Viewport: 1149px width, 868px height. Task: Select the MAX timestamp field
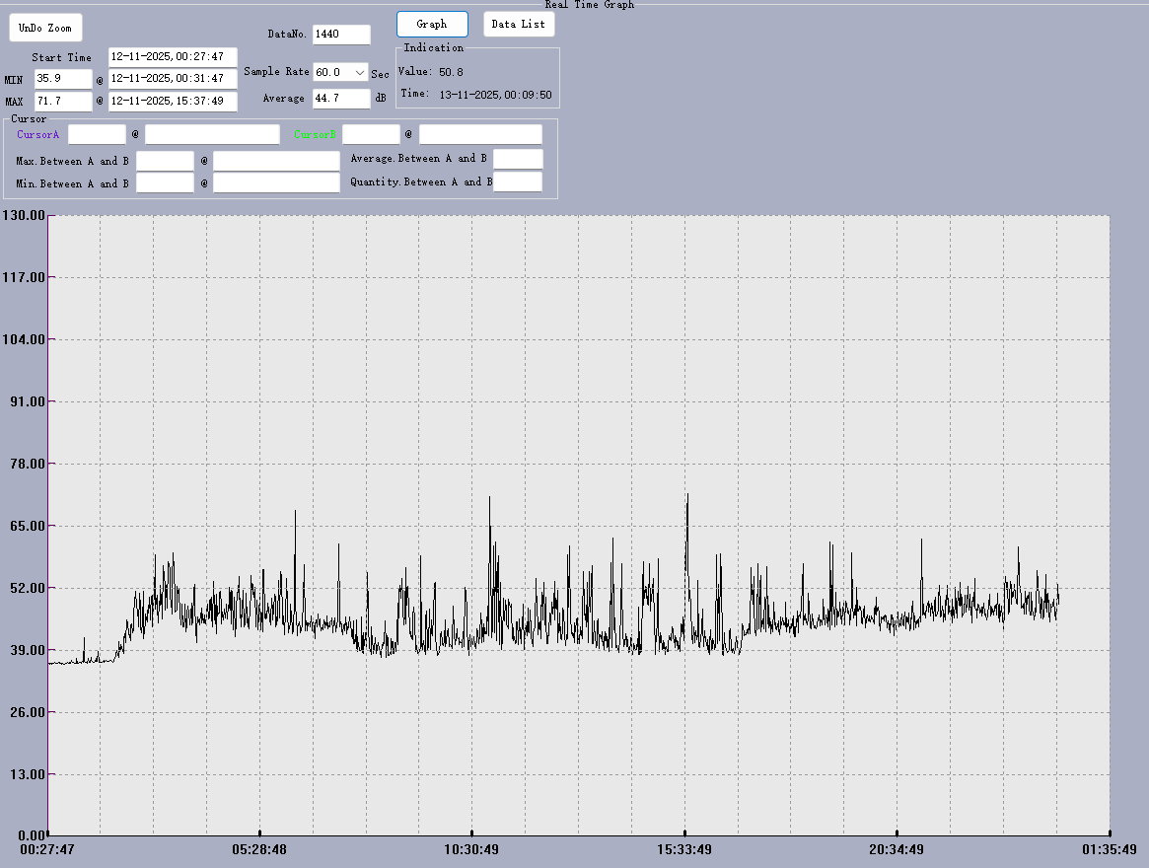(173, 102)
